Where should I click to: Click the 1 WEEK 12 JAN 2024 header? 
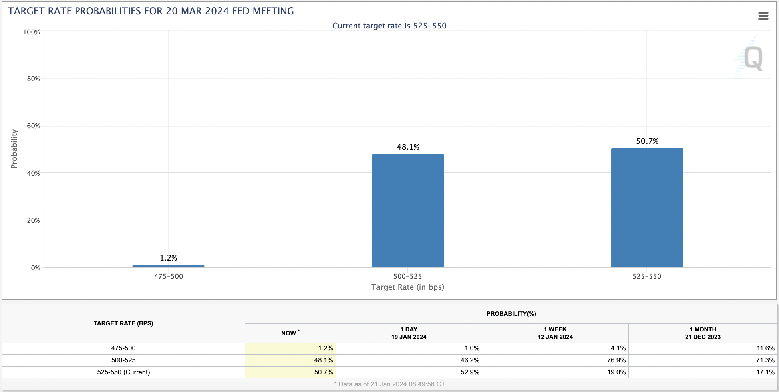[555, 333]
